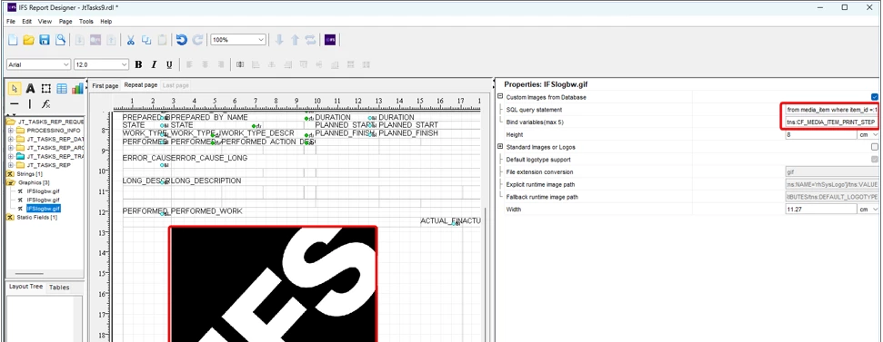Cut selection with the scissors icon
The height and width of the screenshot is (342, 883).
[x=131, y=40]
